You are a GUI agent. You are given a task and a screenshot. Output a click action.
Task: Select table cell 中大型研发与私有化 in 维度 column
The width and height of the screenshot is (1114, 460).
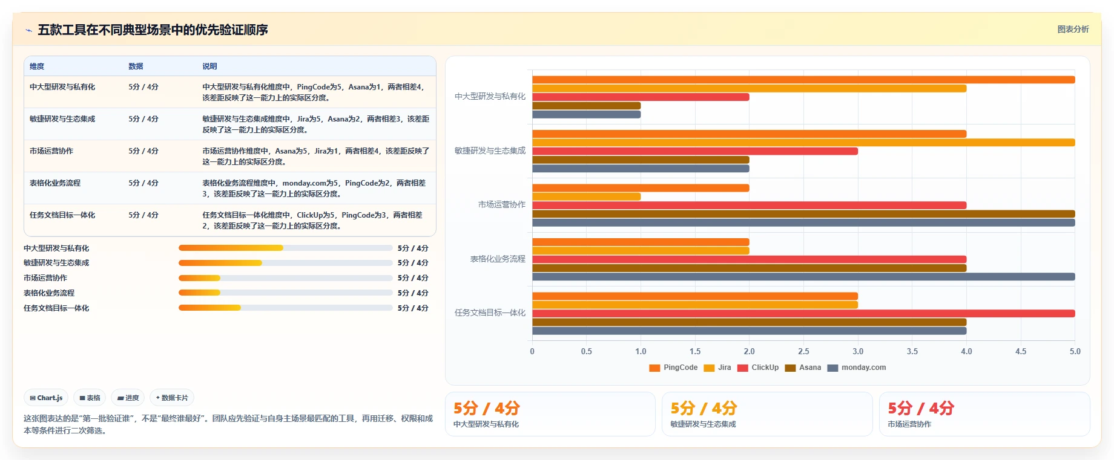point(62,87)
